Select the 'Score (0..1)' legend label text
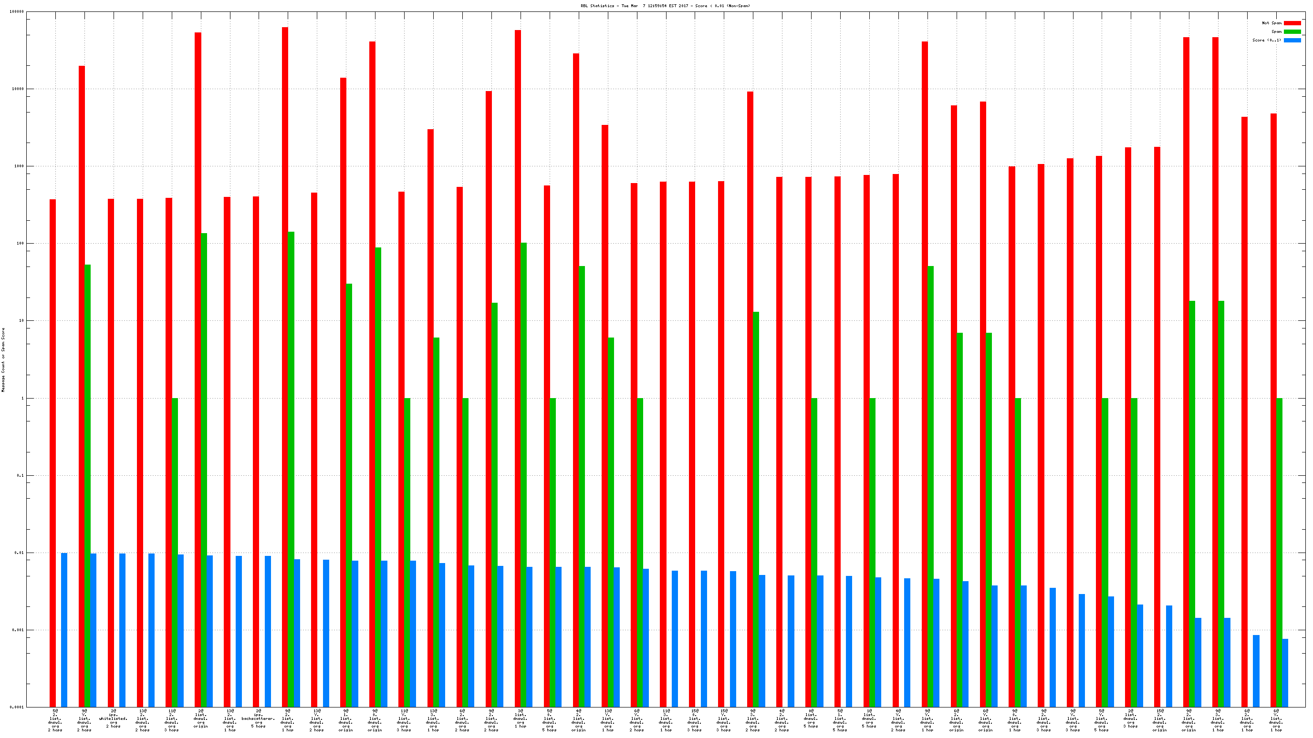 coord(1266,40)
